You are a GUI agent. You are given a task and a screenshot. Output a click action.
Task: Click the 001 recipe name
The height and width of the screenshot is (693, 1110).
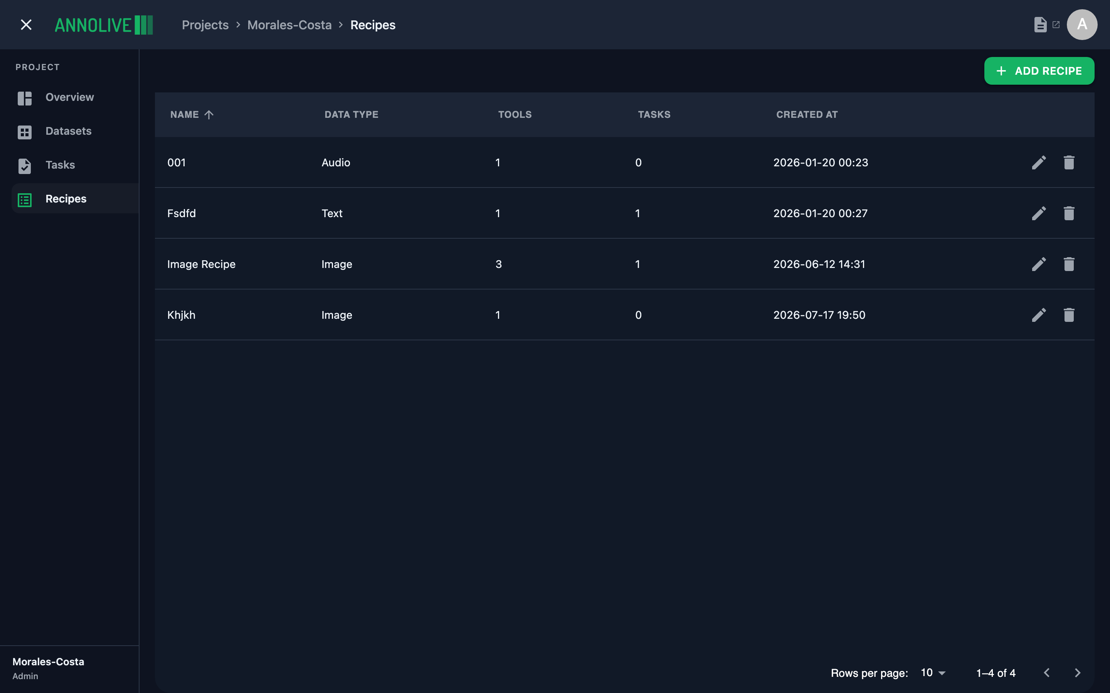[177, 162]
